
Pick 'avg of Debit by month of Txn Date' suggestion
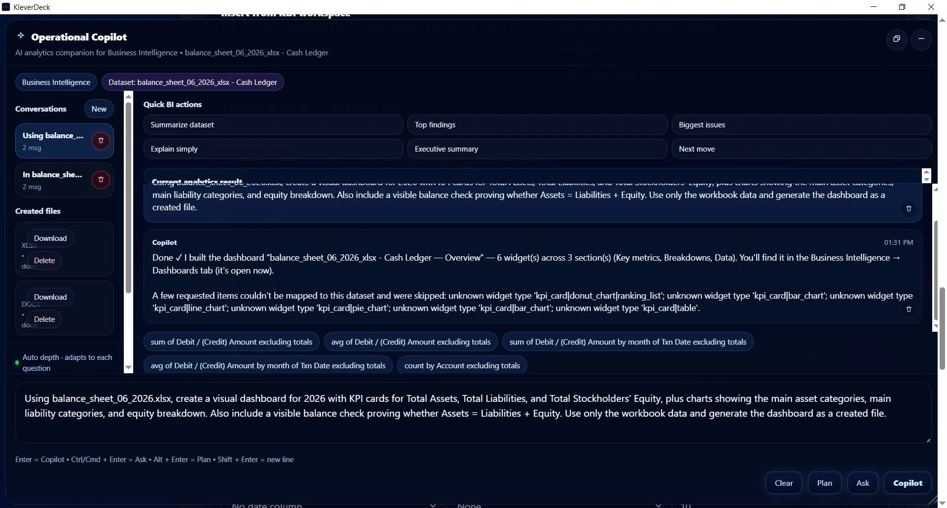(x=268, y=366)
